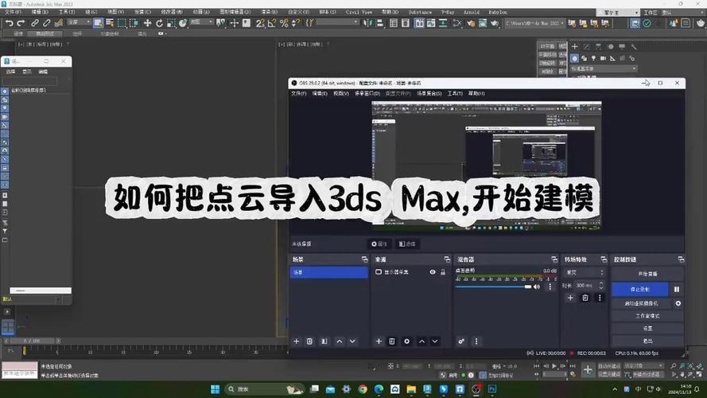The image size is (707, 398).
Task: Open the OBS Tools menu
Action: [x=455, y=93]
